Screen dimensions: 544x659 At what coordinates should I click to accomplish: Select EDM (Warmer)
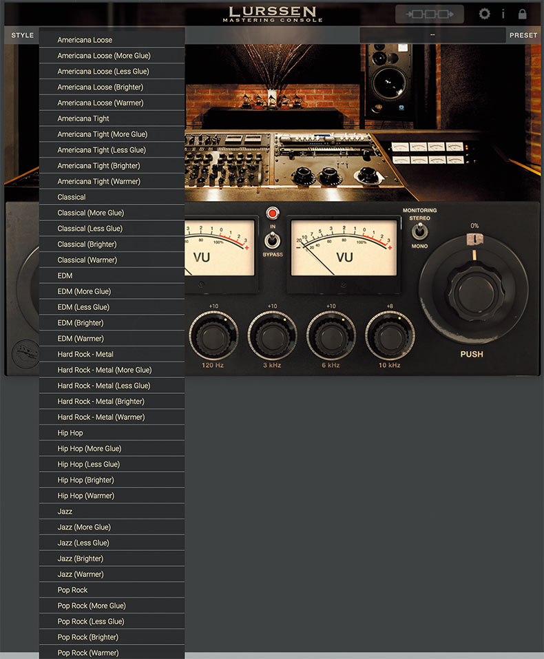coord(112,338)
